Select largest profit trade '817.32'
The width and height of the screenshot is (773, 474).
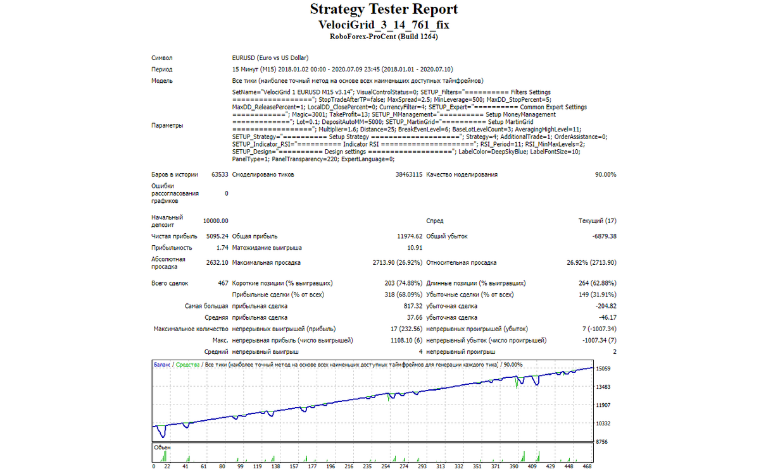point(413,306)
